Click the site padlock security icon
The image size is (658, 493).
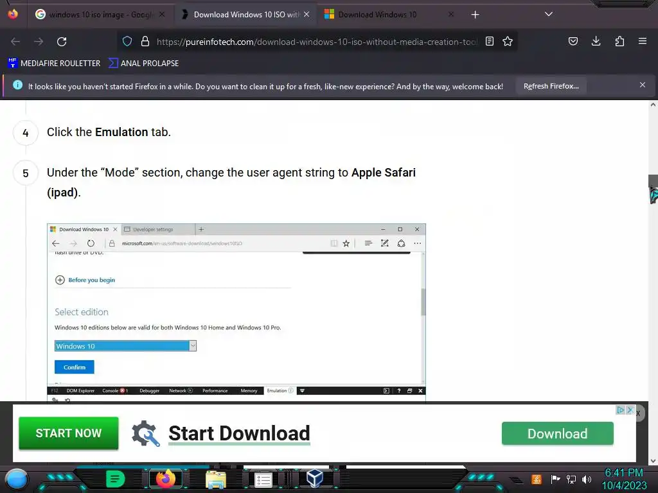145,42
